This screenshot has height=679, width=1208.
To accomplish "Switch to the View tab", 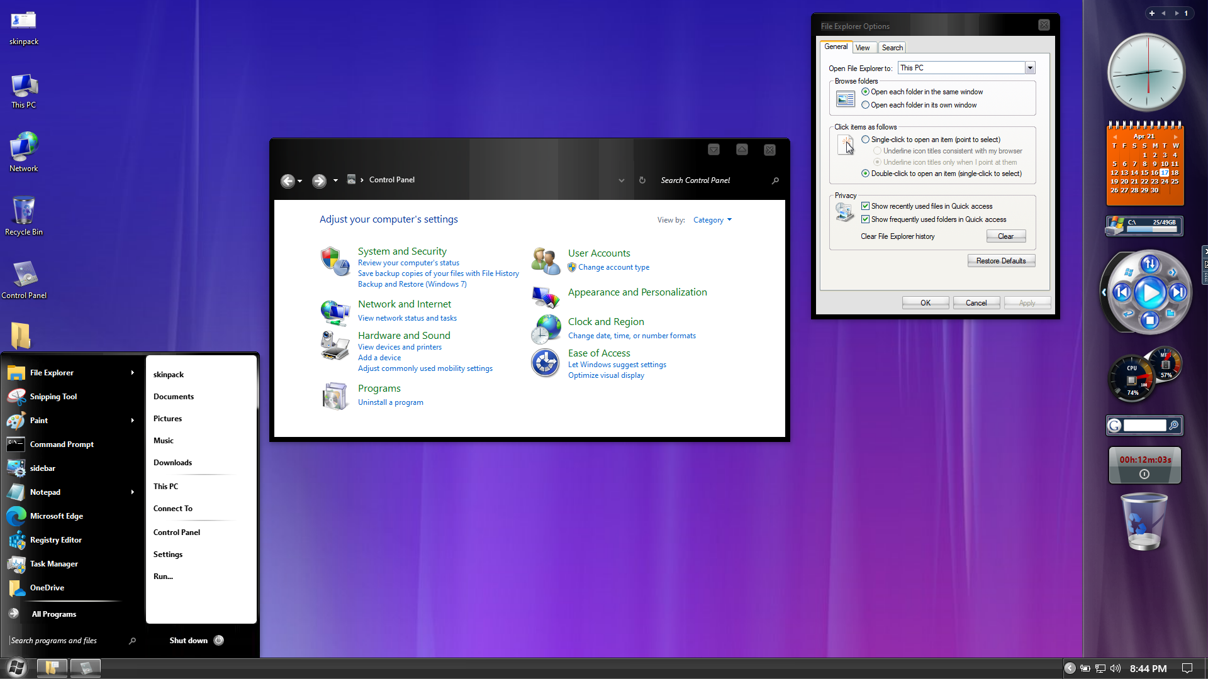I will click(863, 48).
